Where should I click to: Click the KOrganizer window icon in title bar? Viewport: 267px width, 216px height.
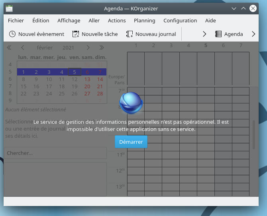tap(9, 8)
